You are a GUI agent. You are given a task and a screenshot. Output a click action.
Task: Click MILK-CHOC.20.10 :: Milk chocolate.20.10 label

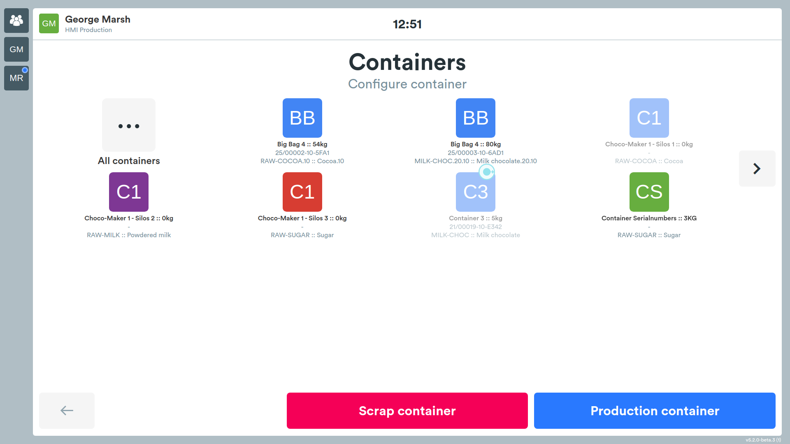tap(476, 161)
